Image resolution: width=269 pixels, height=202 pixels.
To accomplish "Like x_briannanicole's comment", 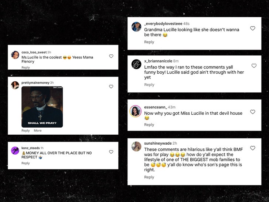I will click(254, 66).
